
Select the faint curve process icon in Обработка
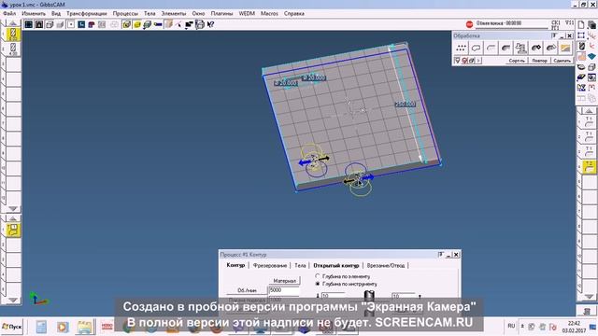(491, 48)
